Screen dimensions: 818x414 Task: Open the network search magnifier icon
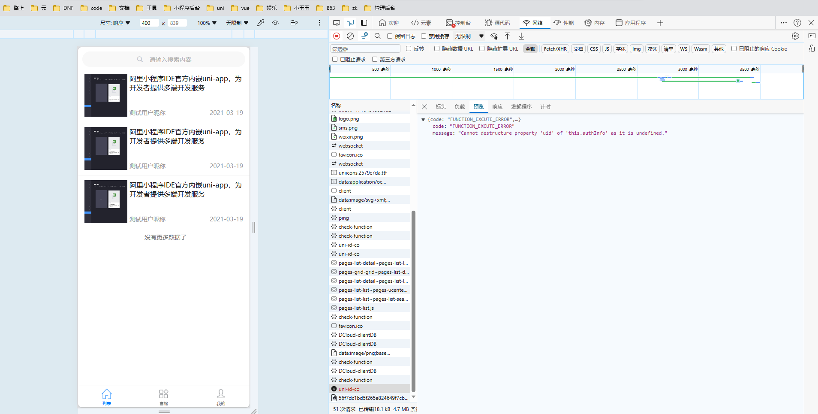(378, 36)
